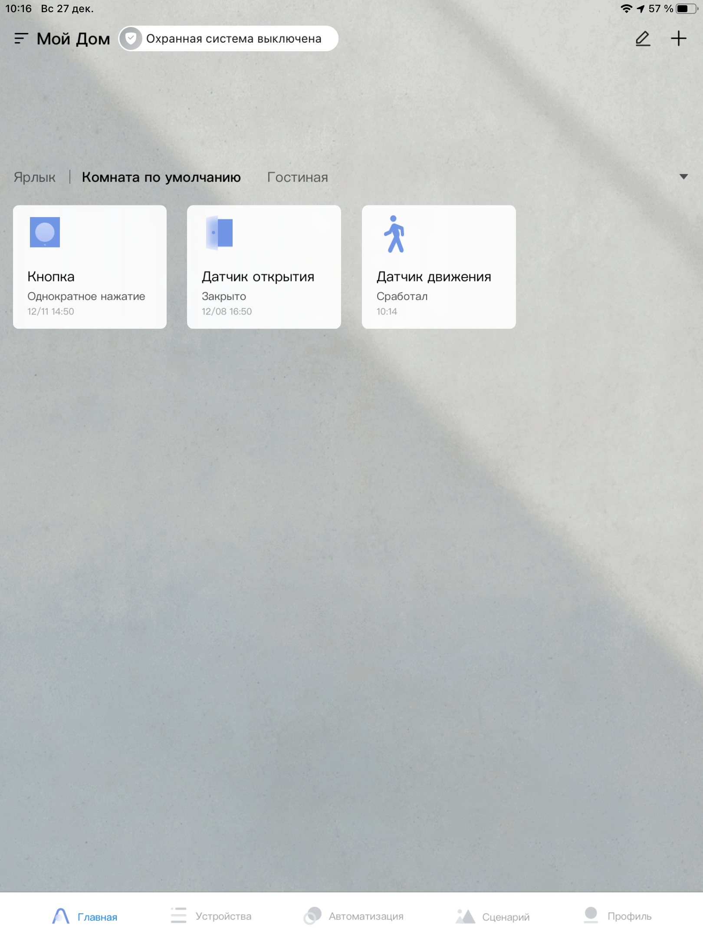Viewport: 703px width, 938px height.
Task: Tap the Закрыто status text
Action: click(x=223, y=296)
